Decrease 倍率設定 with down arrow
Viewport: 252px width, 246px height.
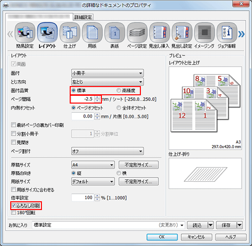tap(97, 199)
